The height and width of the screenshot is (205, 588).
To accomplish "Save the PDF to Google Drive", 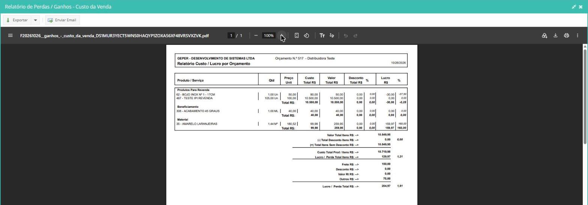I will click(x=544, y=36).
